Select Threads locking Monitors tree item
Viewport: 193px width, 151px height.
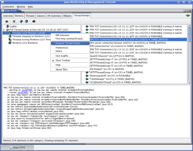point(31,40)
